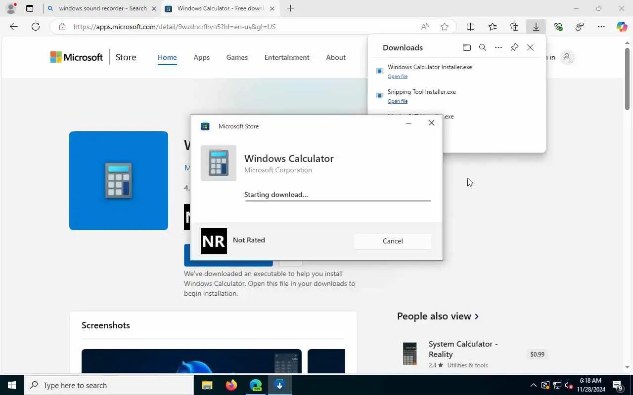The height and width of the screenshot is (395, 633).
Task: Open the Copilot sidebar
Action: point(622,27)
